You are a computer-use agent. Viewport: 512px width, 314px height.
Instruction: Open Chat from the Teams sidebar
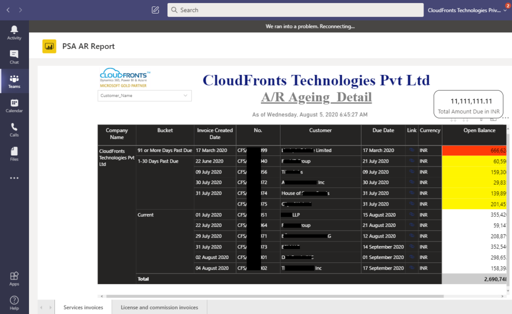[14, 57]
